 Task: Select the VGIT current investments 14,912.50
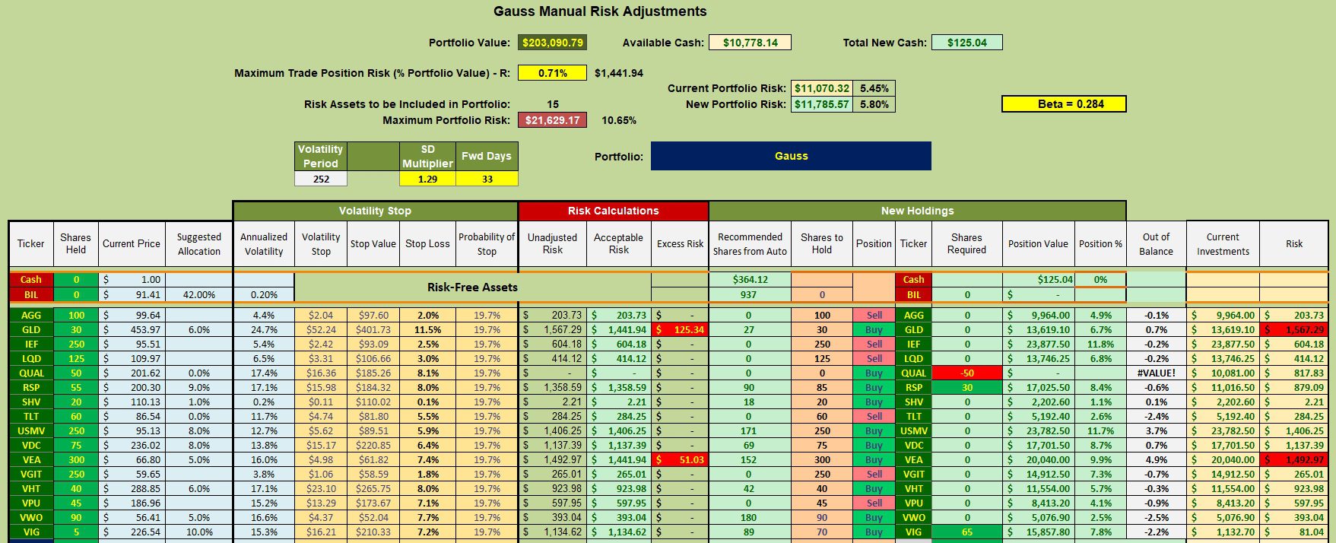[x=1223, y=474]
